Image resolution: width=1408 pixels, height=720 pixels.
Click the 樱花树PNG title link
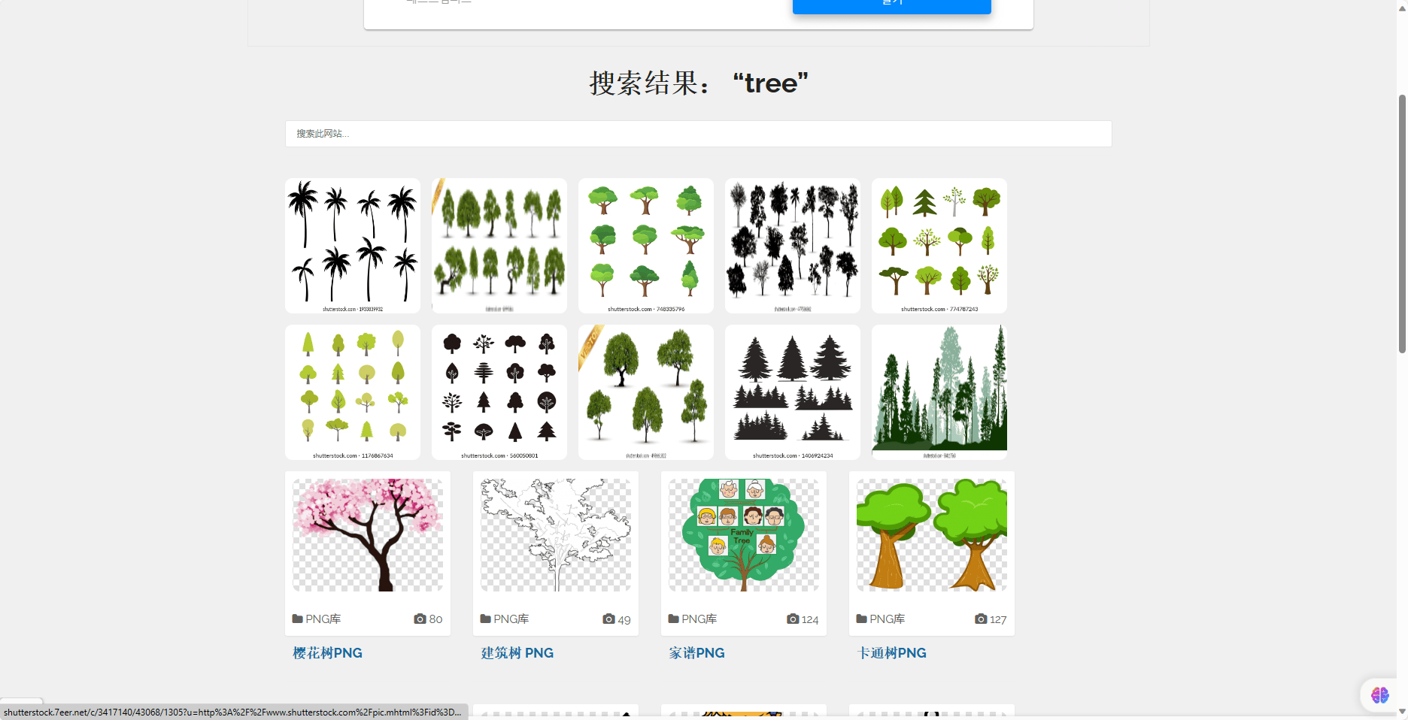click(328, 653)
